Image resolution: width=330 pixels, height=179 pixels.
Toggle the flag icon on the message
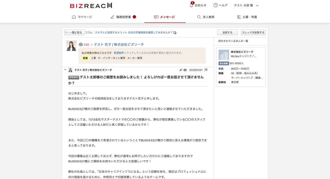coord(206,70)
